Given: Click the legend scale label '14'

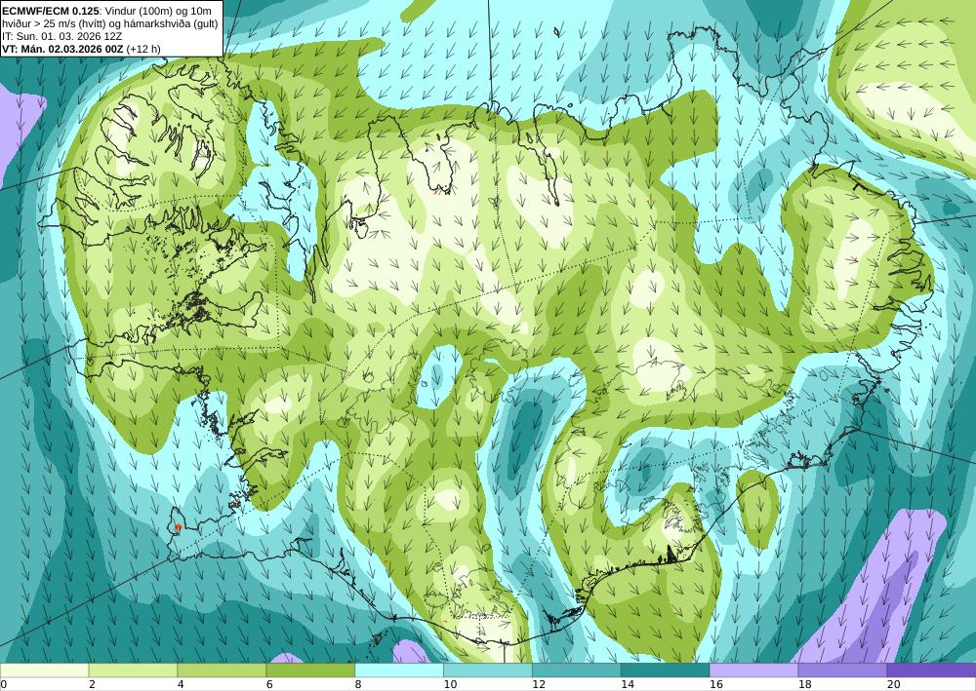Looking at the screenshot, I should (x=628, y=685).
